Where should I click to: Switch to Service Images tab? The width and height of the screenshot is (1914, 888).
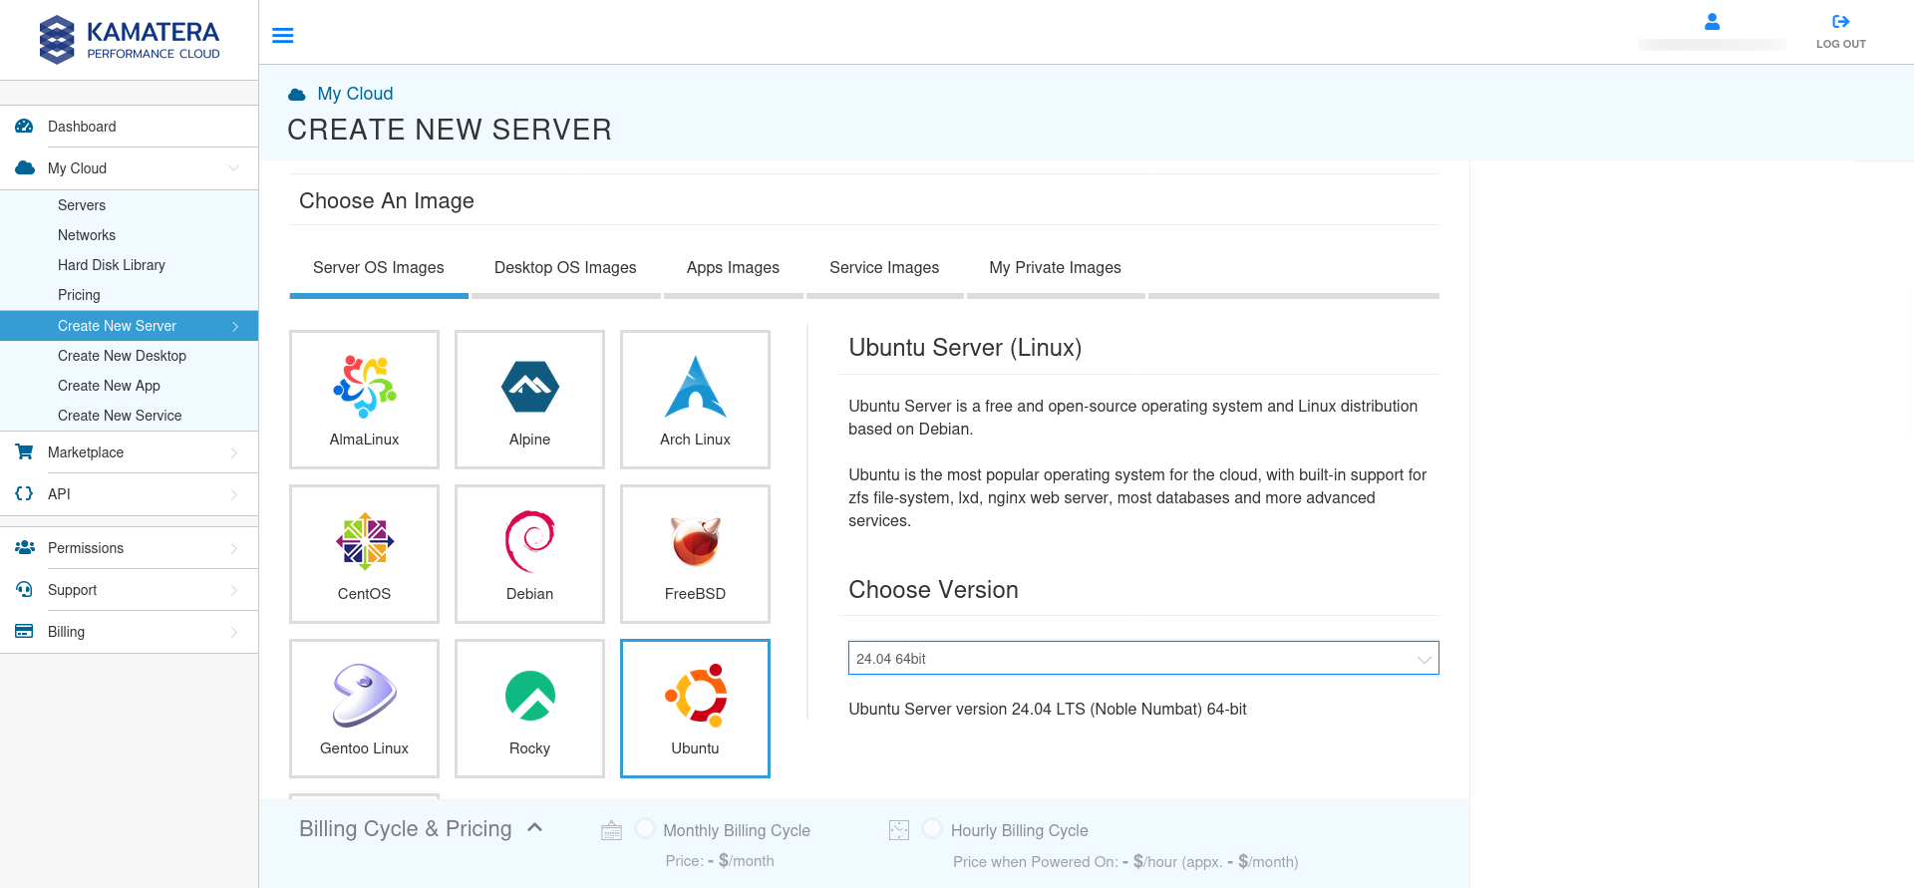click(884, 268)
